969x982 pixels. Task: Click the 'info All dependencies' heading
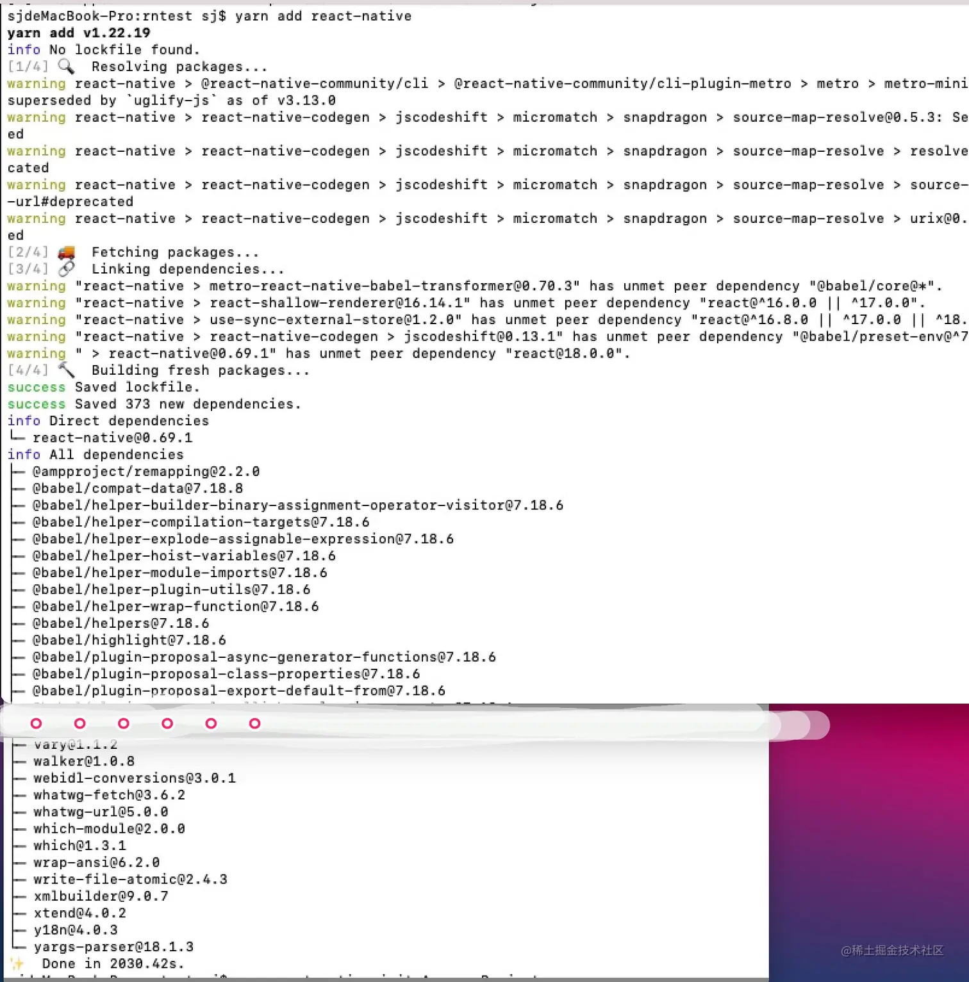[x=95, y=455]
